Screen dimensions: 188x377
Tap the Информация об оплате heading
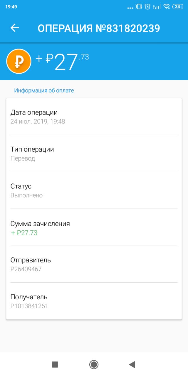(44, 91)
